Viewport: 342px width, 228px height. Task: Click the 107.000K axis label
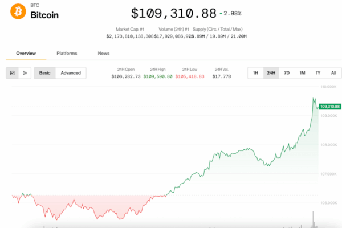pyautogui.click(x=328, y=174)
